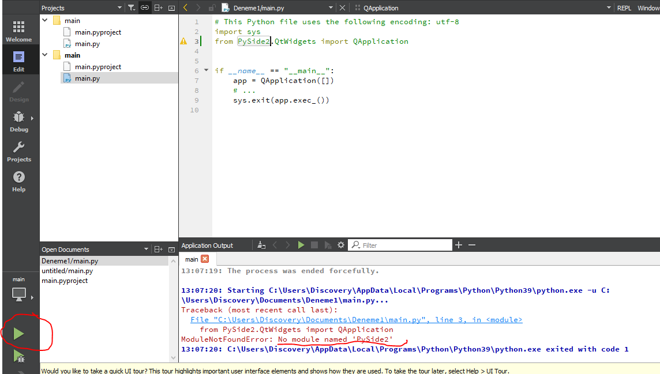The height and width of the screenshot is (374, 660).
Task: Stop the running program in Application Output
Action: [314, 245]
